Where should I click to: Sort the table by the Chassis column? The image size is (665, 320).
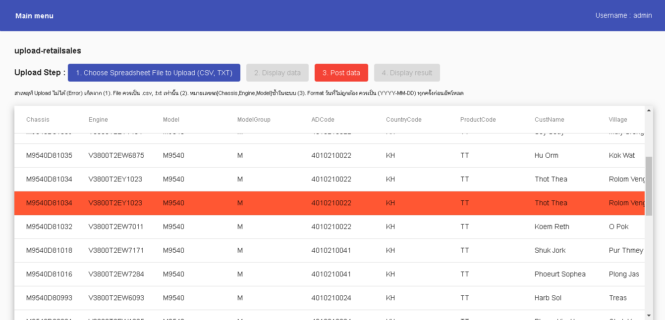tap(36, 119)
